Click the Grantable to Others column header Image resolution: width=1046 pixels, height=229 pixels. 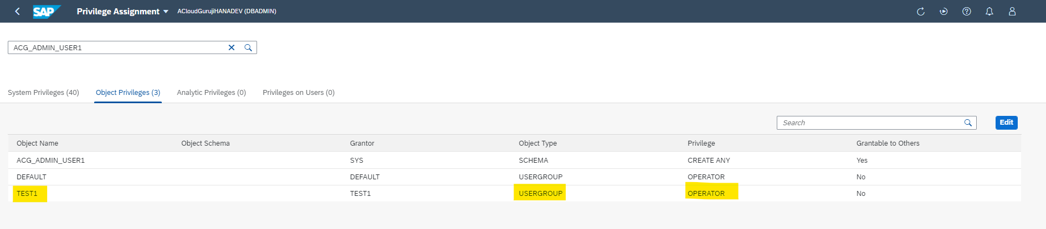pyautogui.click(x=888, y=143)
